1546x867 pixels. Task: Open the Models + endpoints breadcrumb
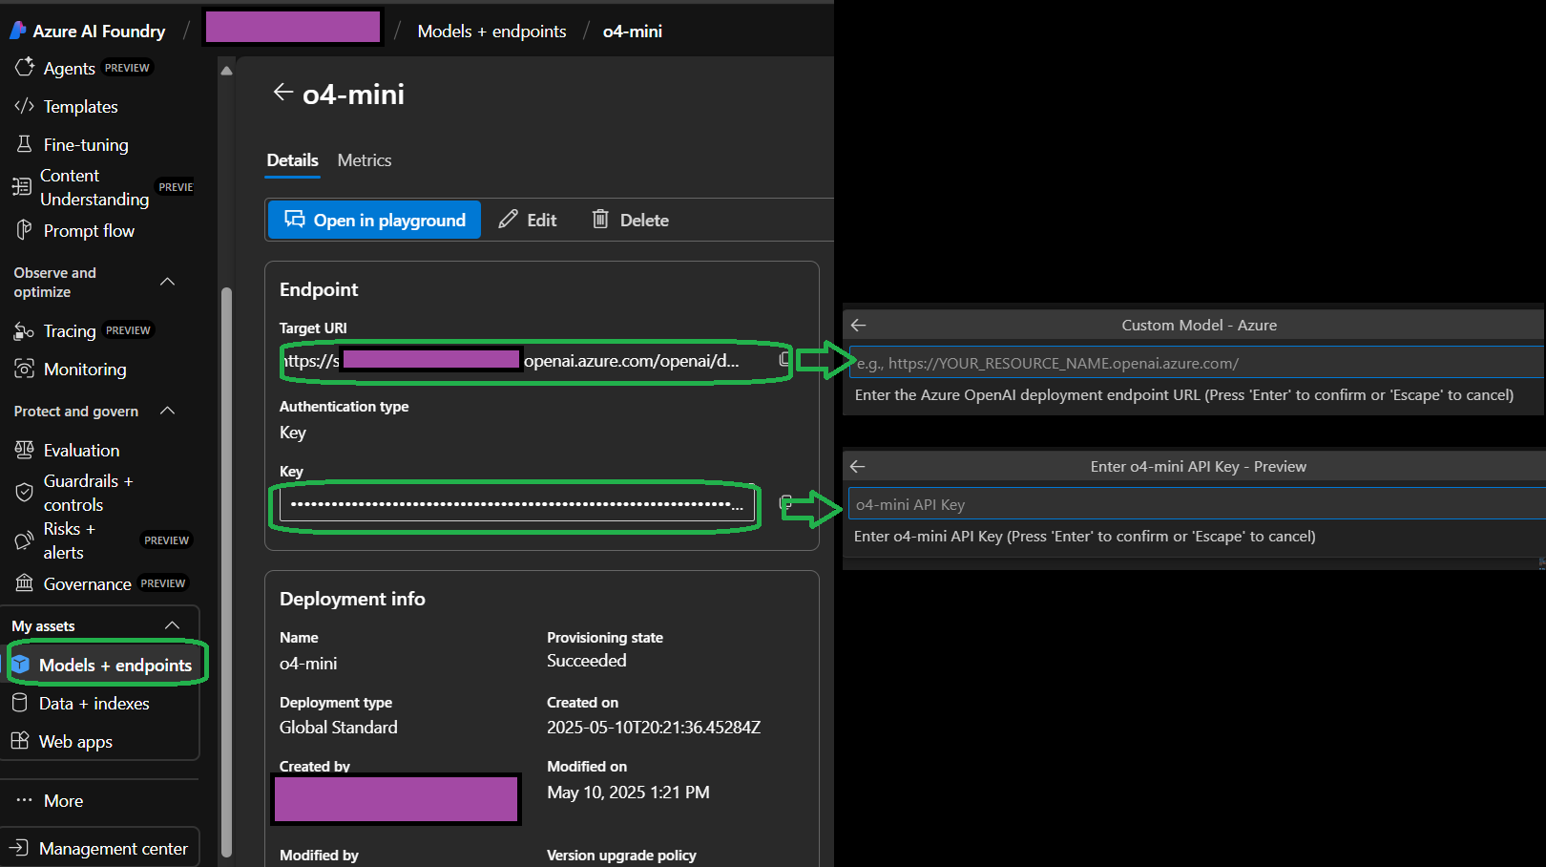[491, 32]
